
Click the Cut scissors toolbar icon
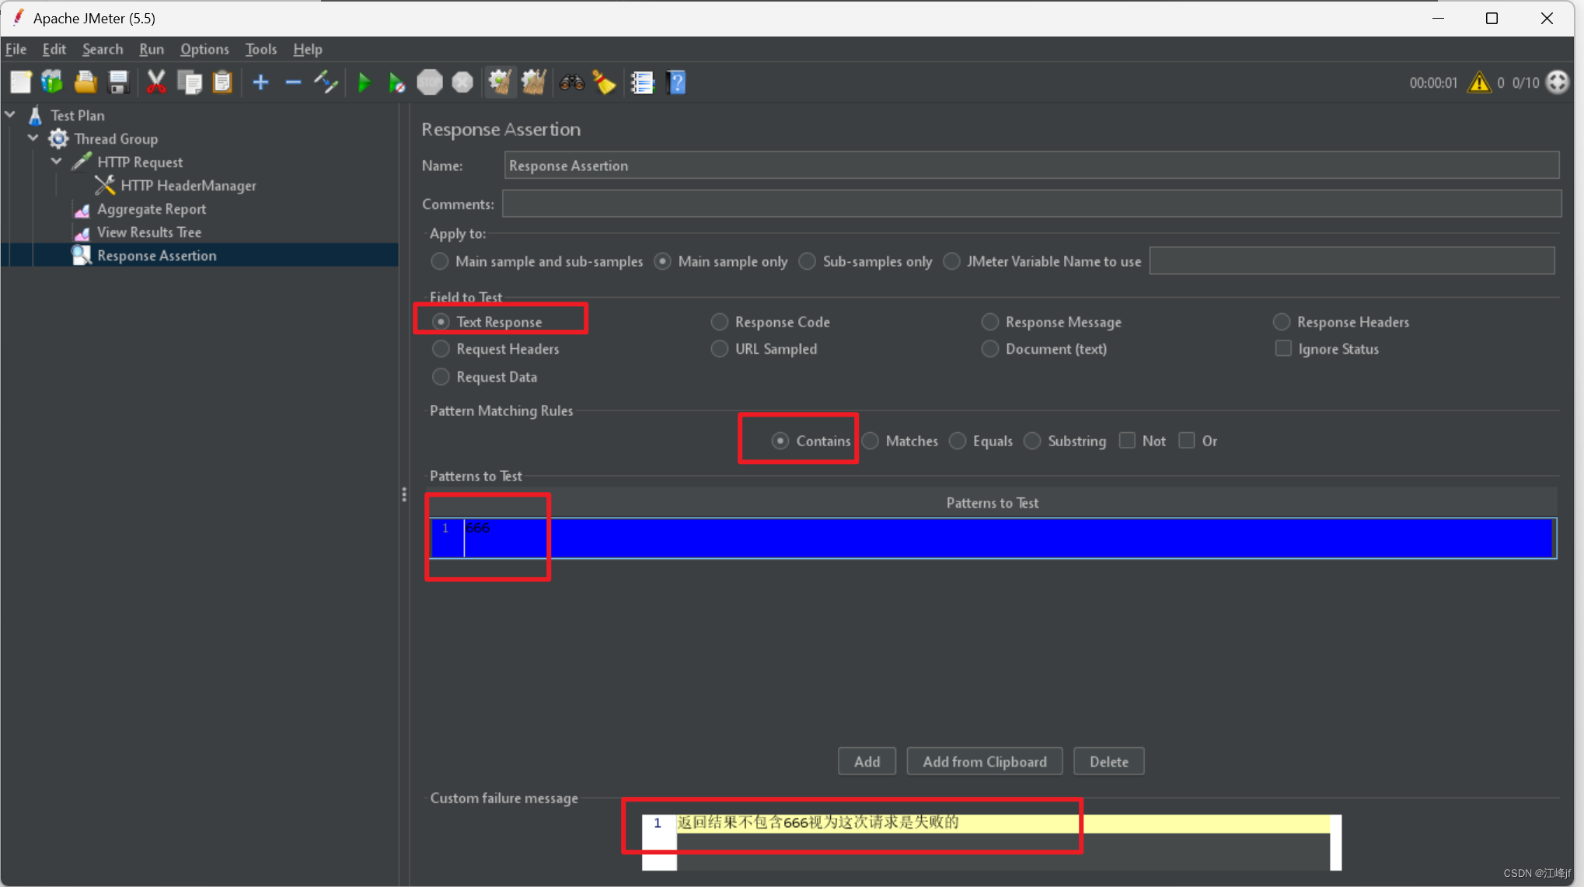click(156, 82)
